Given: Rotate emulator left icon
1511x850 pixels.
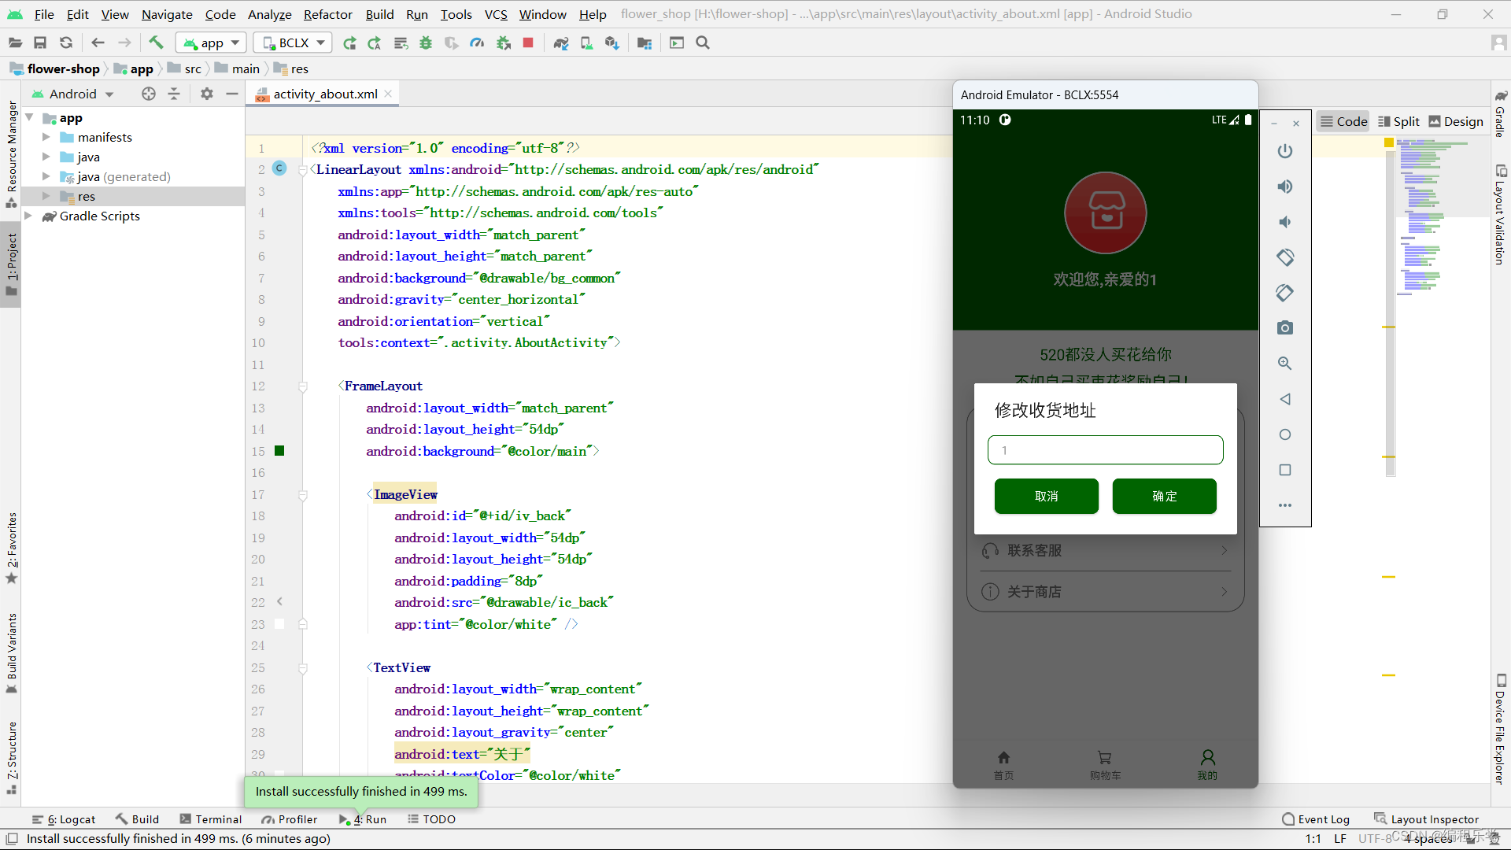Looking at the screenshot, I should (x=1285, y=257).
